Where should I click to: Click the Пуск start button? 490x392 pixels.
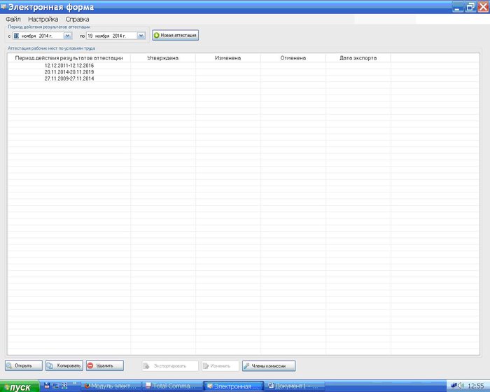point(20,386)
